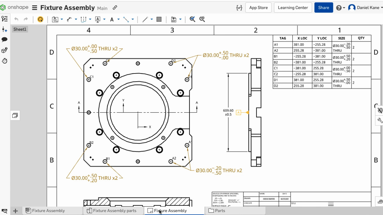
Task: Open the comments panel icon
Action: 4,39
